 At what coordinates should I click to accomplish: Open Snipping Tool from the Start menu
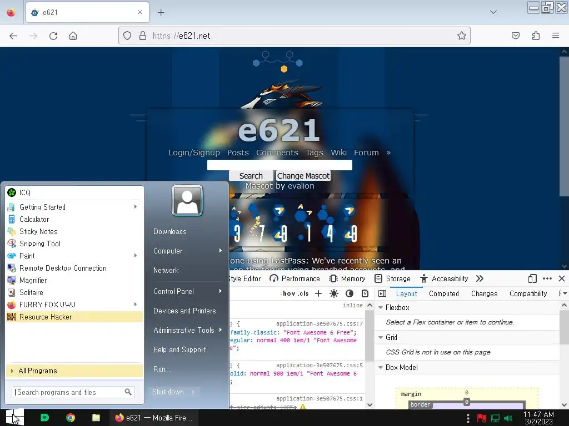tap(74, 244)
